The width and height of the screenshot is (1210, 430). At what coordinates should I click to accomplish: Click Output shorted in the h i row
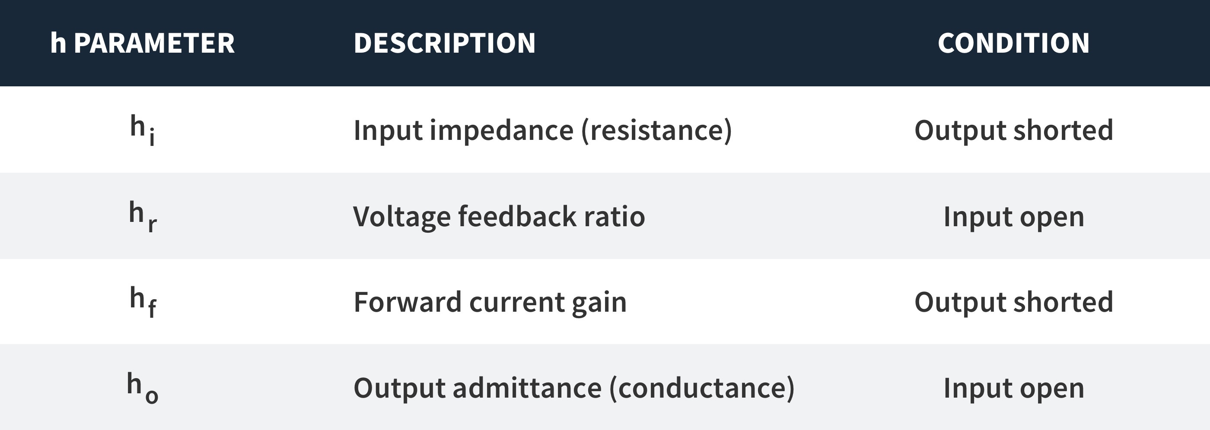[1014, 130]
